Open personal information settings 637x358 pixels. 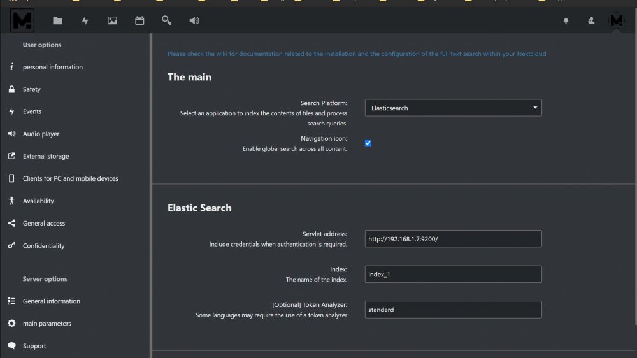click(x=53, y=67)
